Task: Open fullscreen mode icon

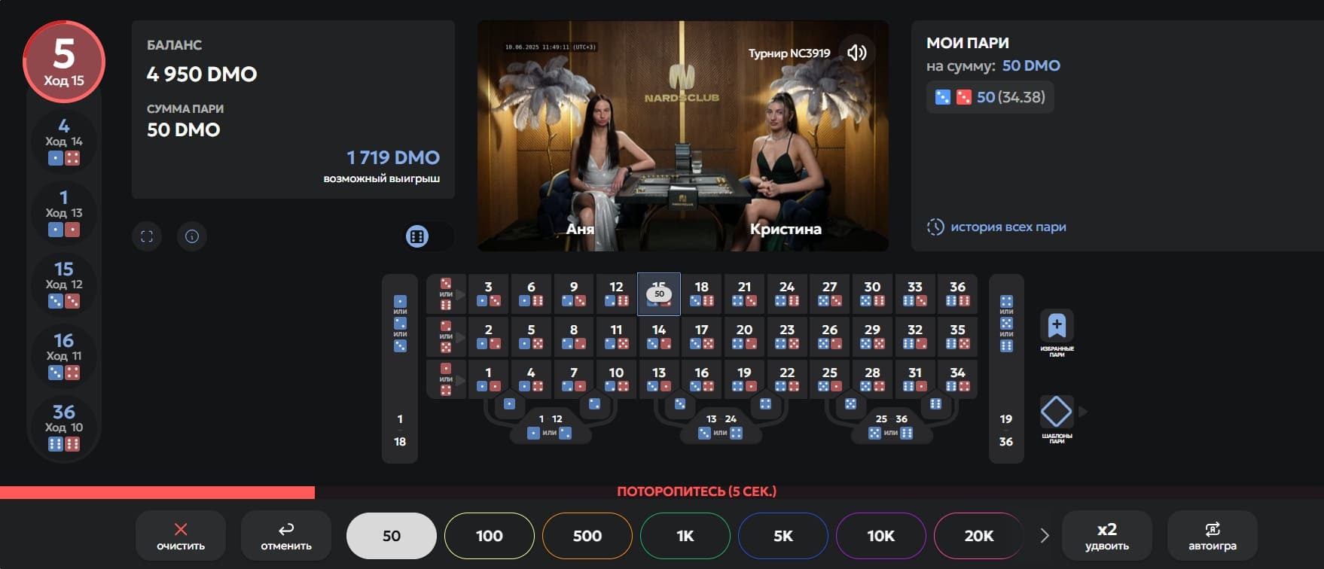Action: click(x=147, y=236)
